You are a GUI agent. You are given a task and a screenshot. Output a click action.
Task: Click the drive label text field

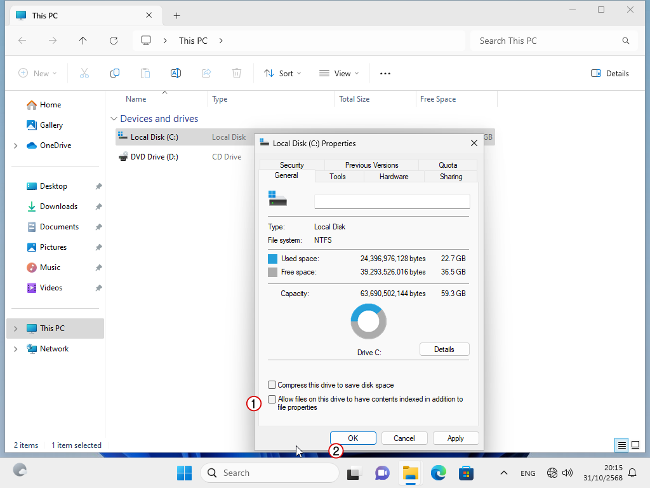[x=392, y=202]
